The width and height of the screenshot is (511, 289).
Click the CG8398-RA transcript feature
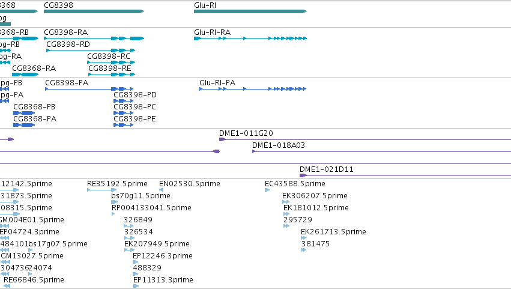(x=94, y=38)
